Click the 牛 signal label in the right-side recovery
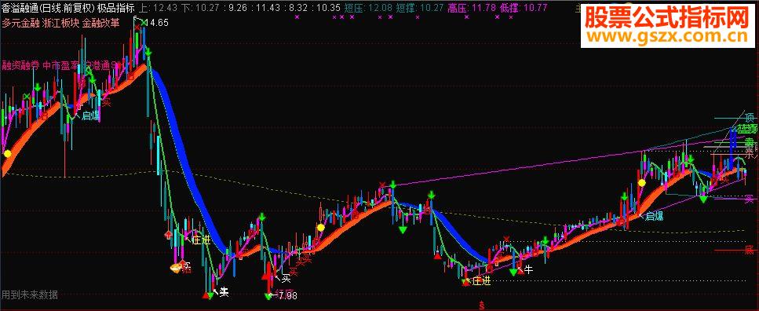759x311 pixels. click(529, 269)
